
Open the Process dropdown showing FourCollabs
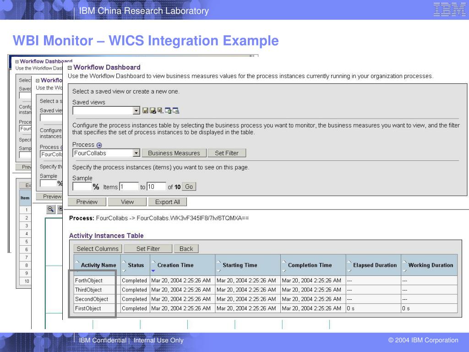tap(136, 153)
